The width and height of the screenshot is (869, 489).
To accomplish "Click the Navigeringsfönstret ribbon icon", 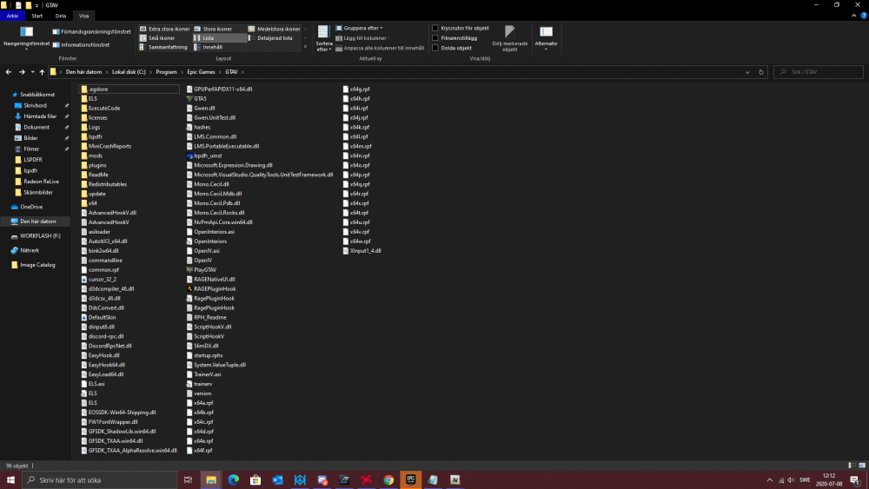I will tap(26, 32).
